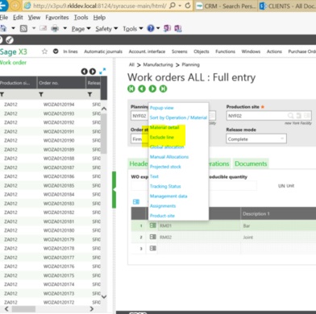Click the green collapse handle on the list panel
The image size is (316, 314).
pyautogui.click(x=114, y=190)
